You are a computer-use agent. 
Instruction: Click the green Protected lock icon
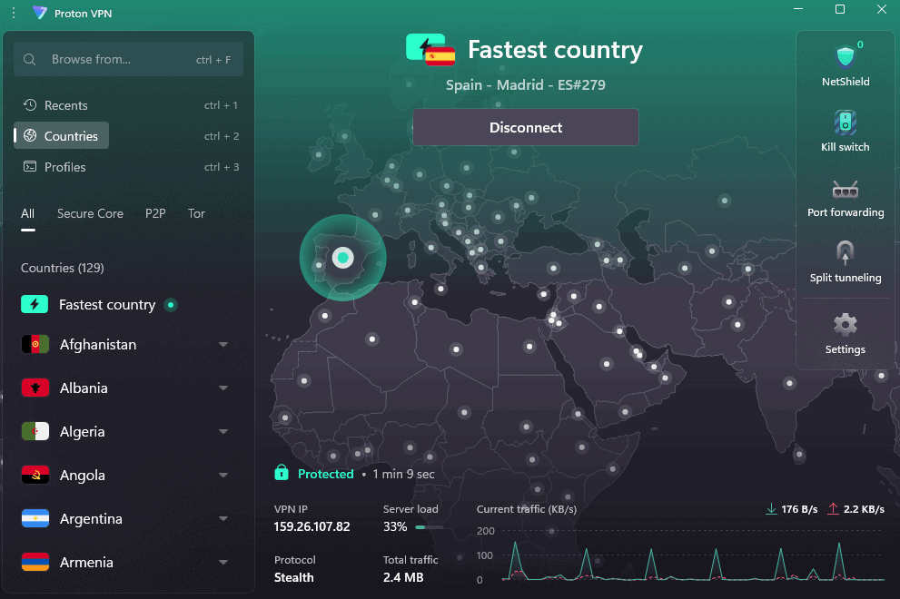coord(282,473)
